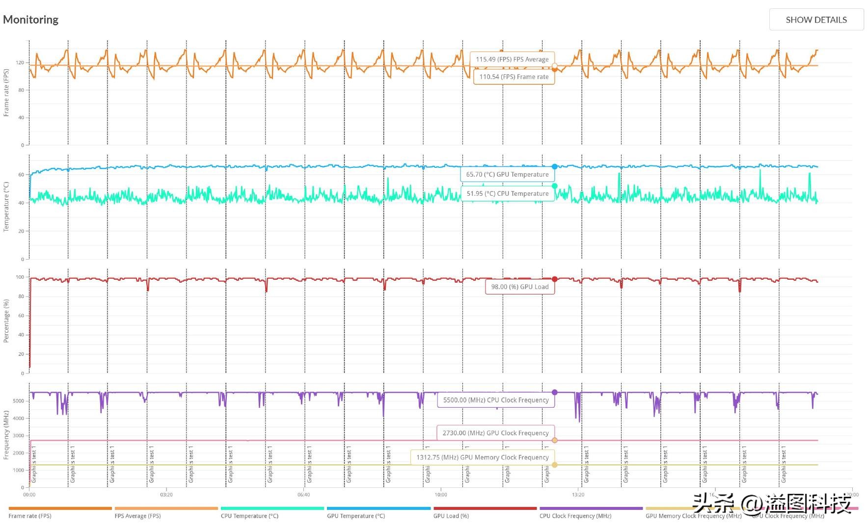Toggle FPS Average (FPS) legend label
The height and width of the screenshot is (530, 867).
pyautogui.click(x=137, y=516)
